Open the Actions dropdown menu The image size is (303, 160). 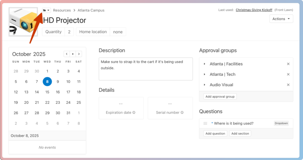281,18
